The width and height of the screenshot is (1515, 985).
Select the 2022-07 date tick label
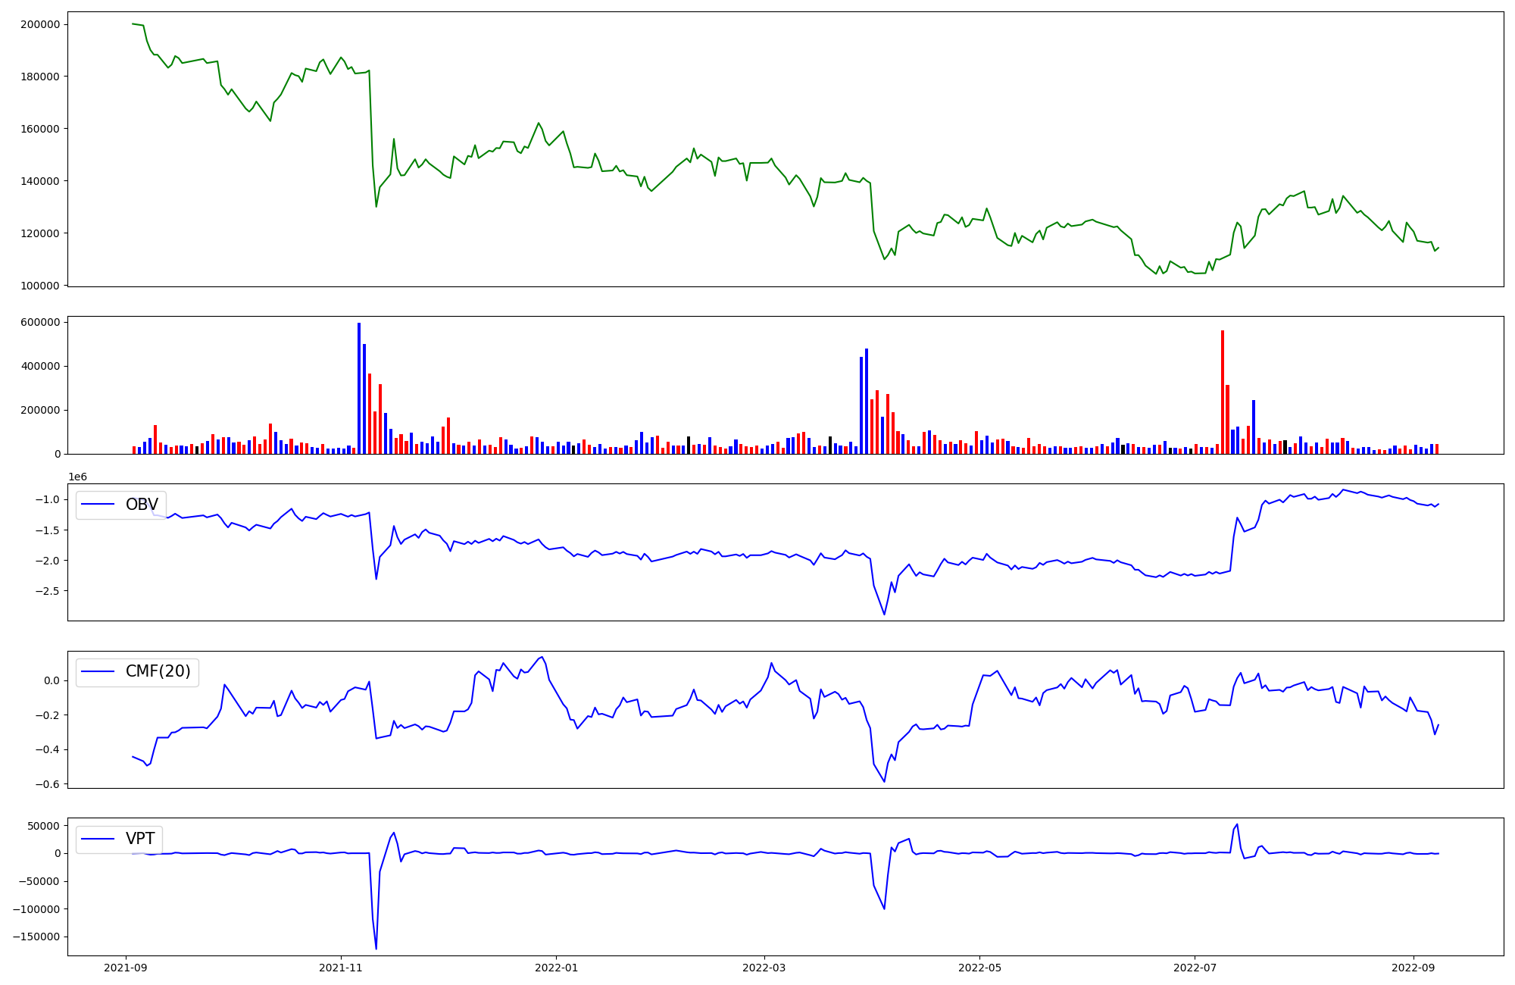1195,968
